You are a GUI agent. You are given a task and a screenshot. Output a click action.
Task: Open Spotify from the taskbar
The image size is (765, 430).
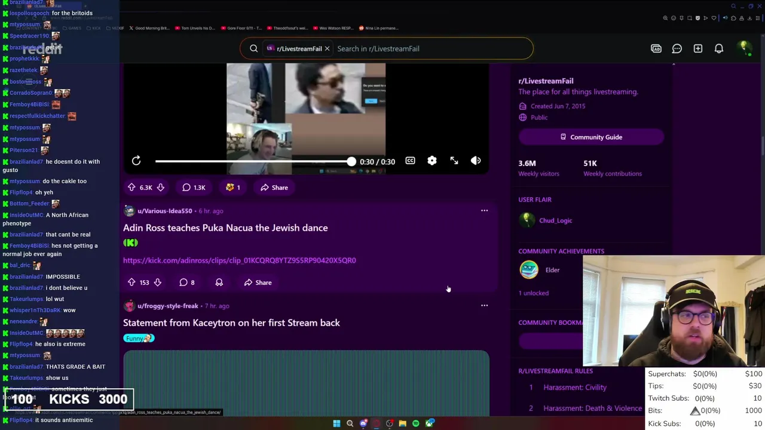click(x=416, y=423)
